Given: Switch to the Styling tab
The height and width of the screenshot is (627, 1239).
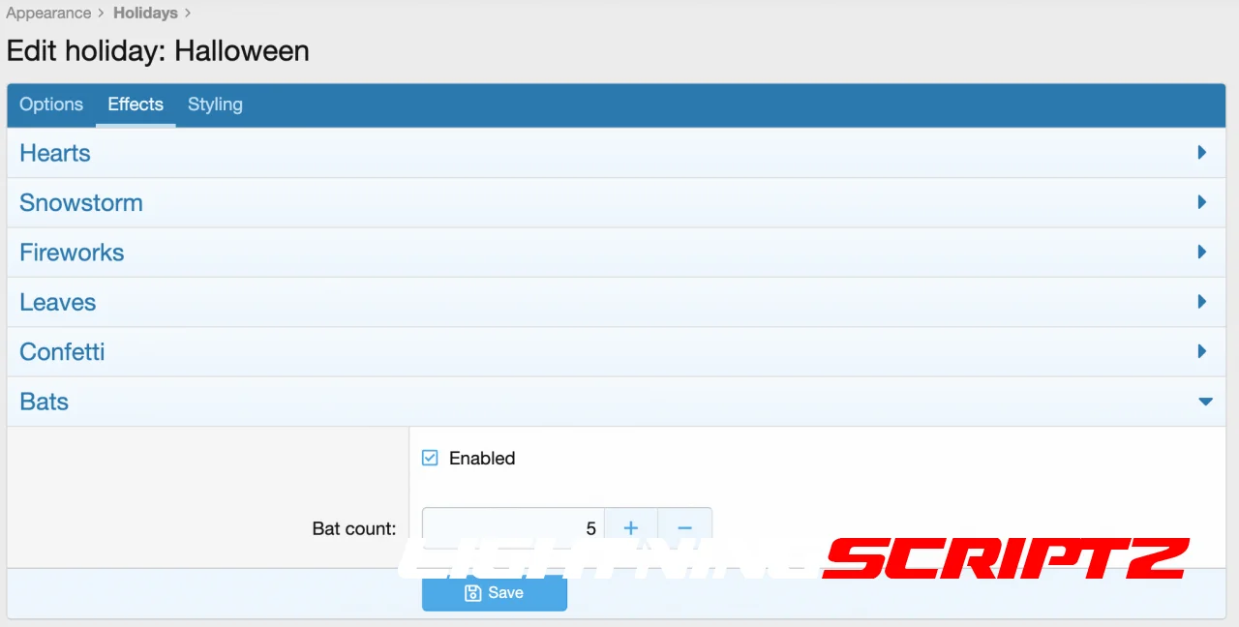Looking at the screenshot, I should (x=215, y=104).
